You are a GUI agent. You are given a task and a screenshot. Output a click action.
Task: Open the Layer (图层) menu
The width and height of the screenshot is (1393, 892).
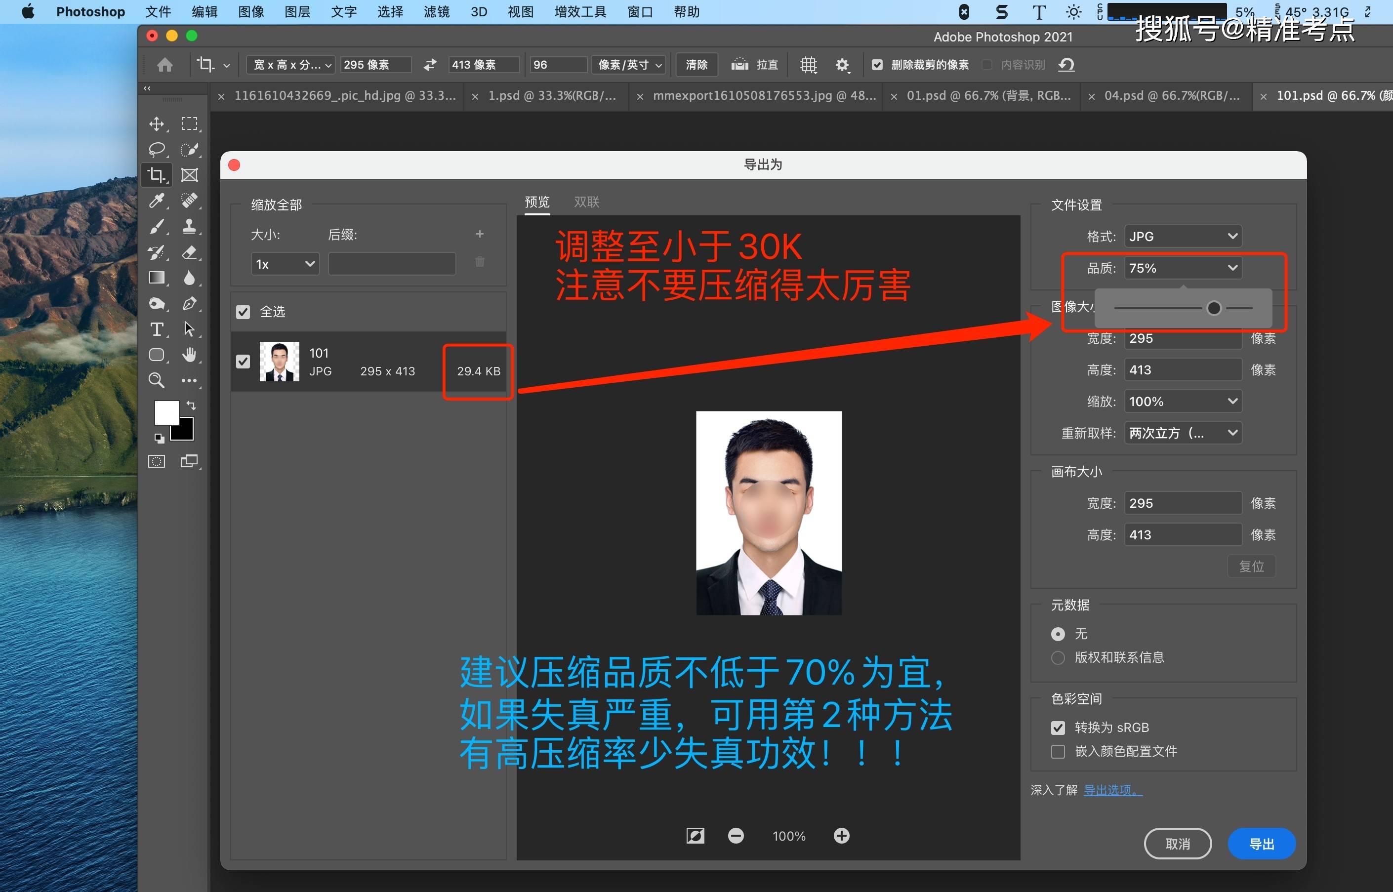coord(297,11)
